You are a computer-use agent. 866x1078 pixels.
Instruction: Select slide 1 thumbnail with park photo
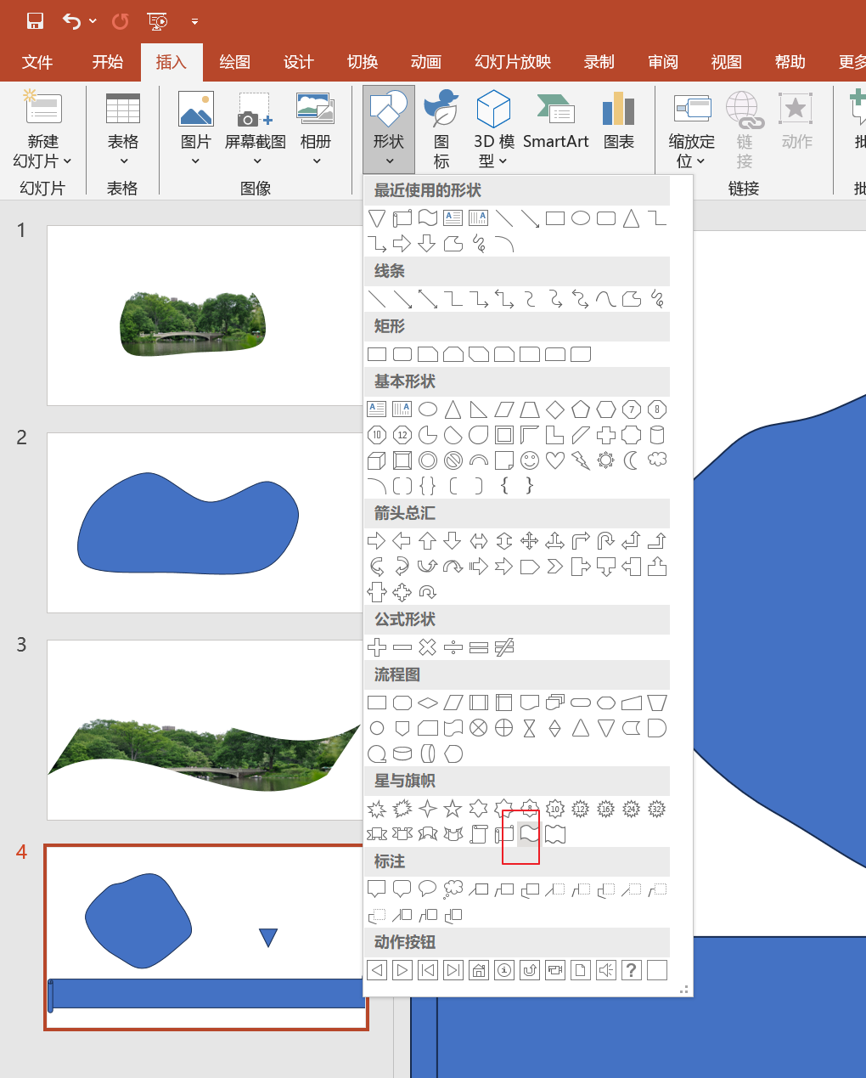click(204, 315)
